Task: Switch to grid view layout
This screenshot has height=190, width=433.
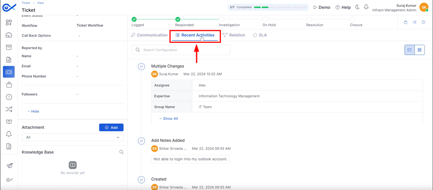Action: [419, 50]
